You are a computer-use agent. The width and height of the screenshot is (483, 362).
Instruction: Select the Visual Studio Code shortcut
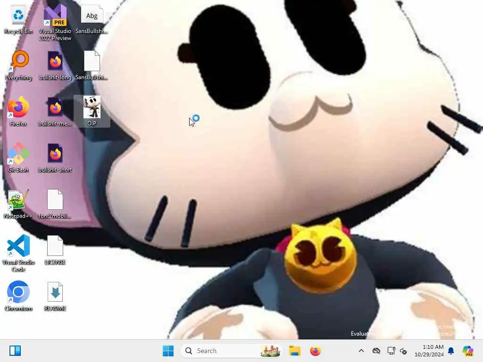click(18, 253)
